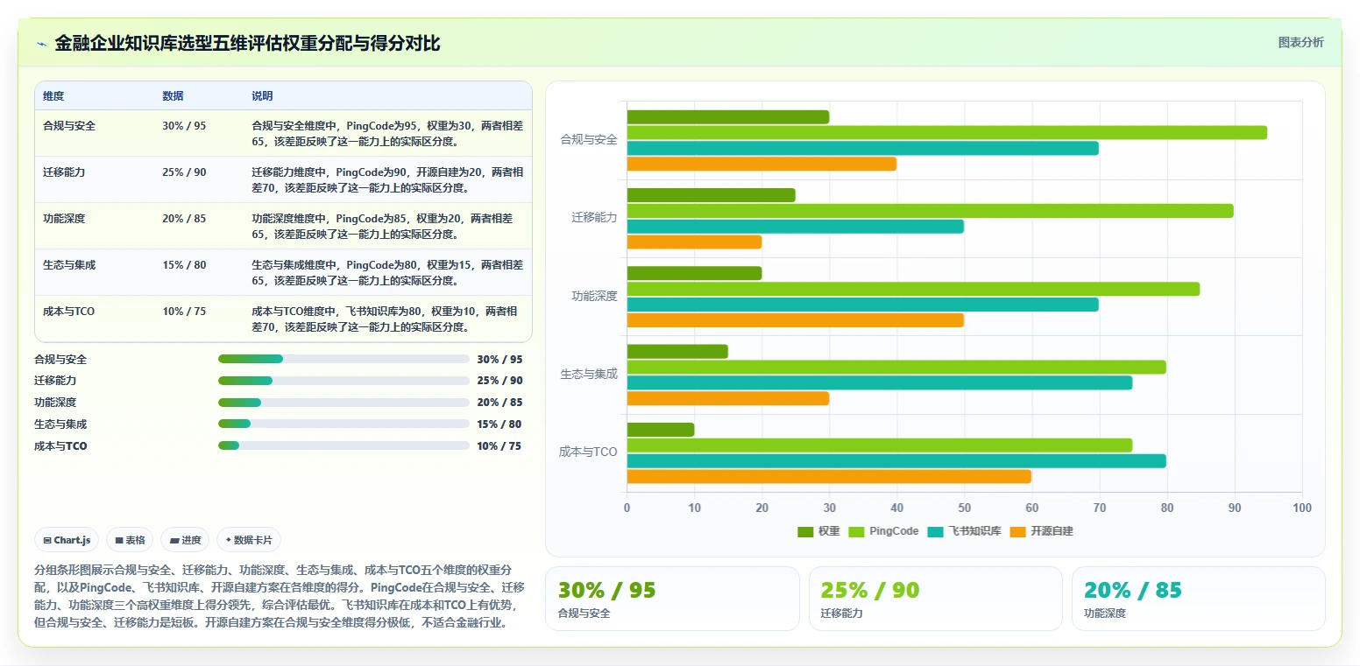This screenshot has width=1360, height=666.
Task: Click table cell 25% / 90
Action: [x=184, y=172]
